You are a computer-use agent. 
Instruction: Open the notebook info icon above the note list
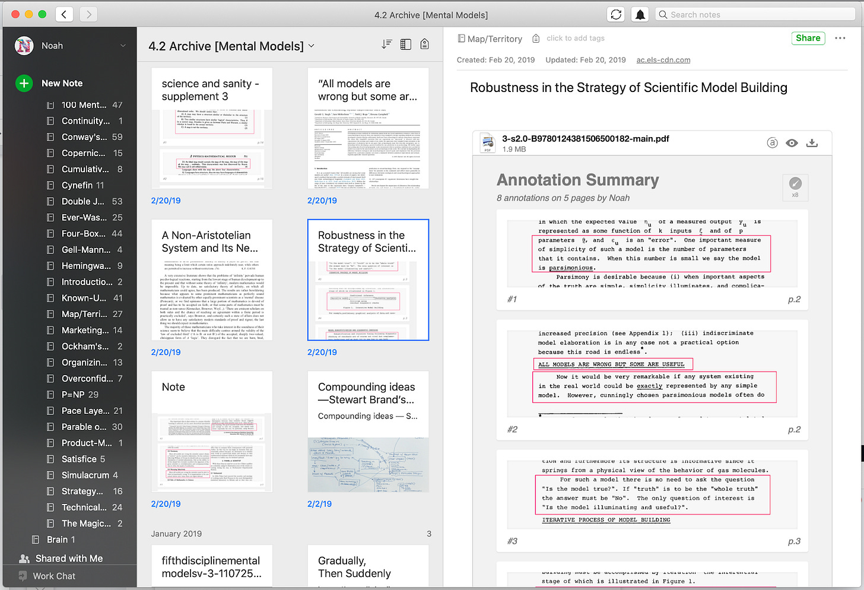(x=425, y=44)
